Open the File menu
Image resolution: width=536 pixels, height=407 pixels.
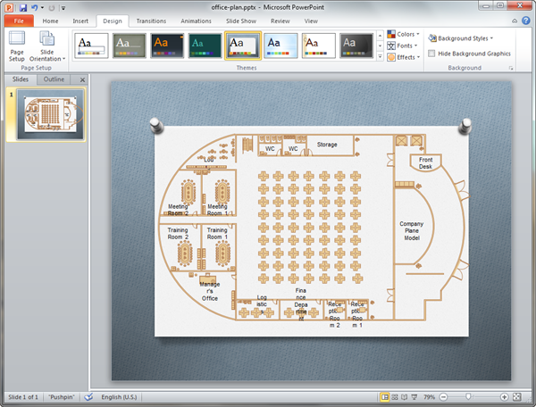point(19,20)
